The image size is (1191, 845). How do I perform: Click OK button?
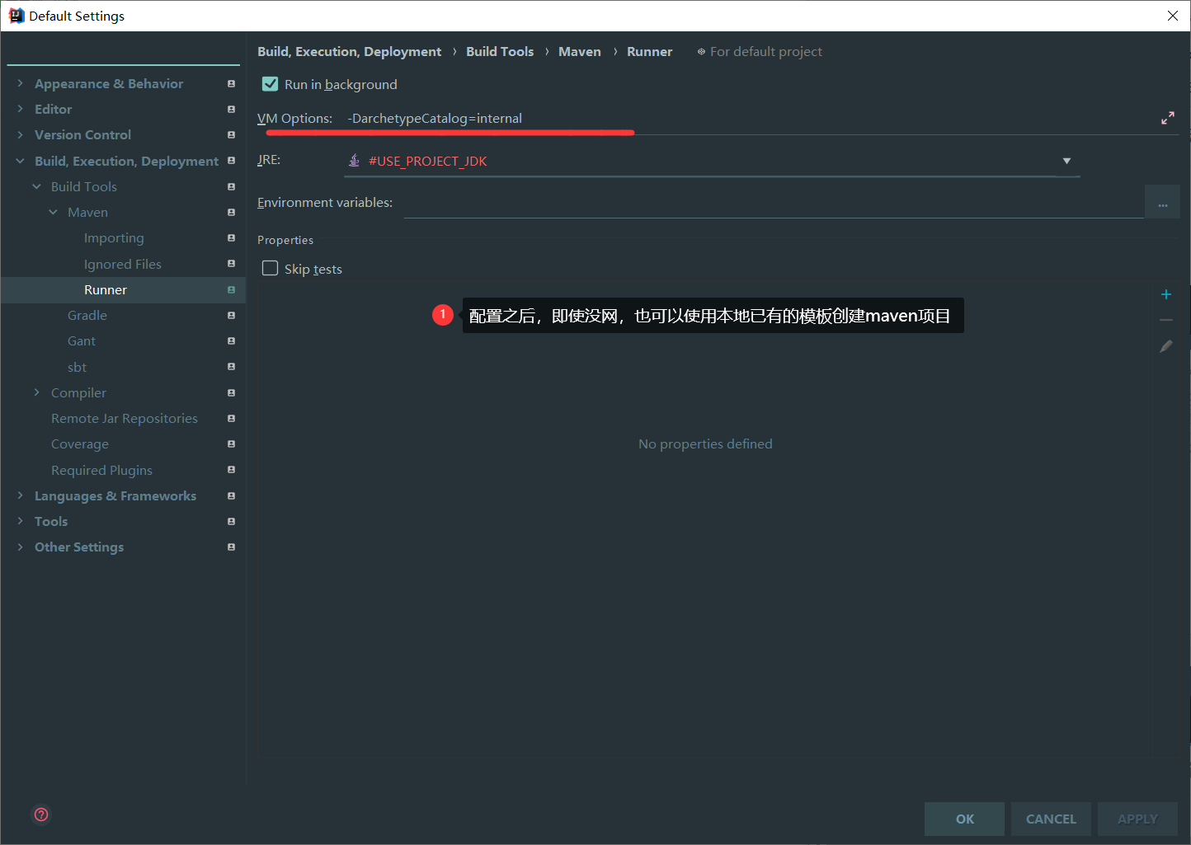pyautogui.click(x=964, y=819)
